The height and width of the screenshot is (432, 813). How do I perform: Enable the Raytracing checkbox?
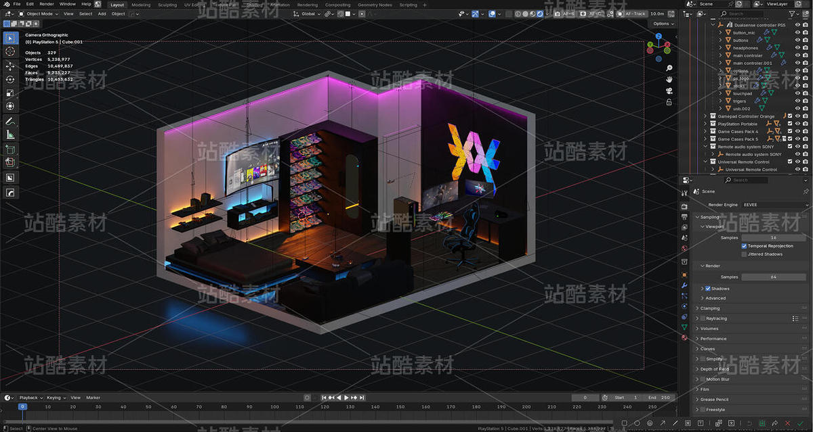(x=703, y=318)
